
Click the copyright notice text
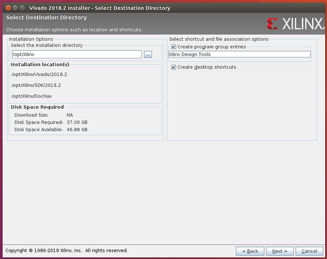[67, 251]
